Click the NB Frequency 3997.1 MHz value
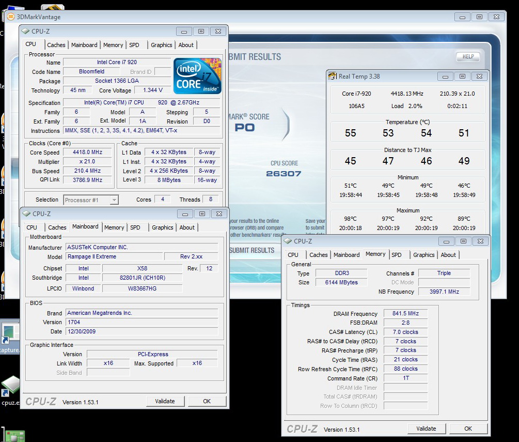 click(444, 292)
